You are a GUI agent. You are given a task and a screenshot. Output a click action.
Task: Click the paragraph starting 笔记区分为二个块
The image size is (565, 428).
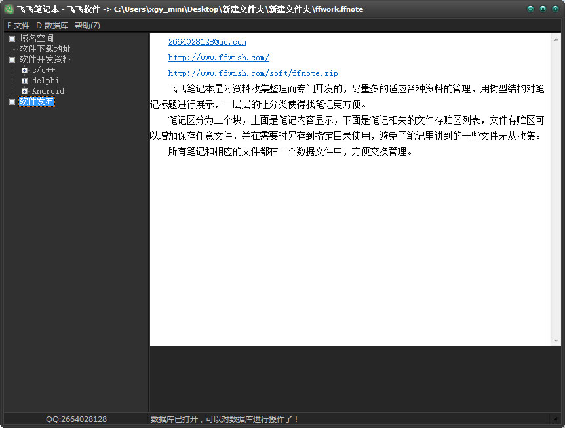point(347,128)
